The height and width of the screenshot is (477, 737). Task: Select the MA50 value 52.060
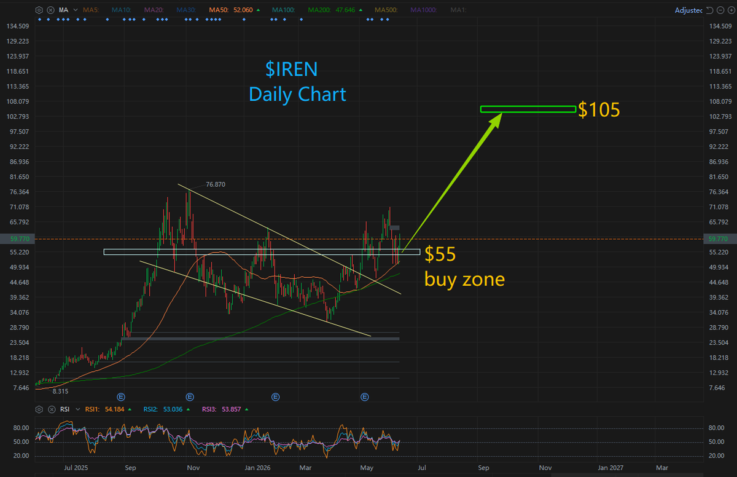click(x=244, y=10)
